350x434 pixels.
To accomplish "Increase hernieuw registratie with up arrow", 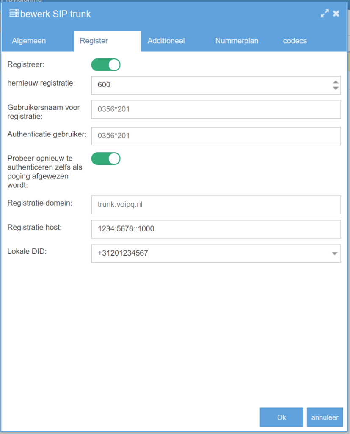I will click(x=335, y=82).
